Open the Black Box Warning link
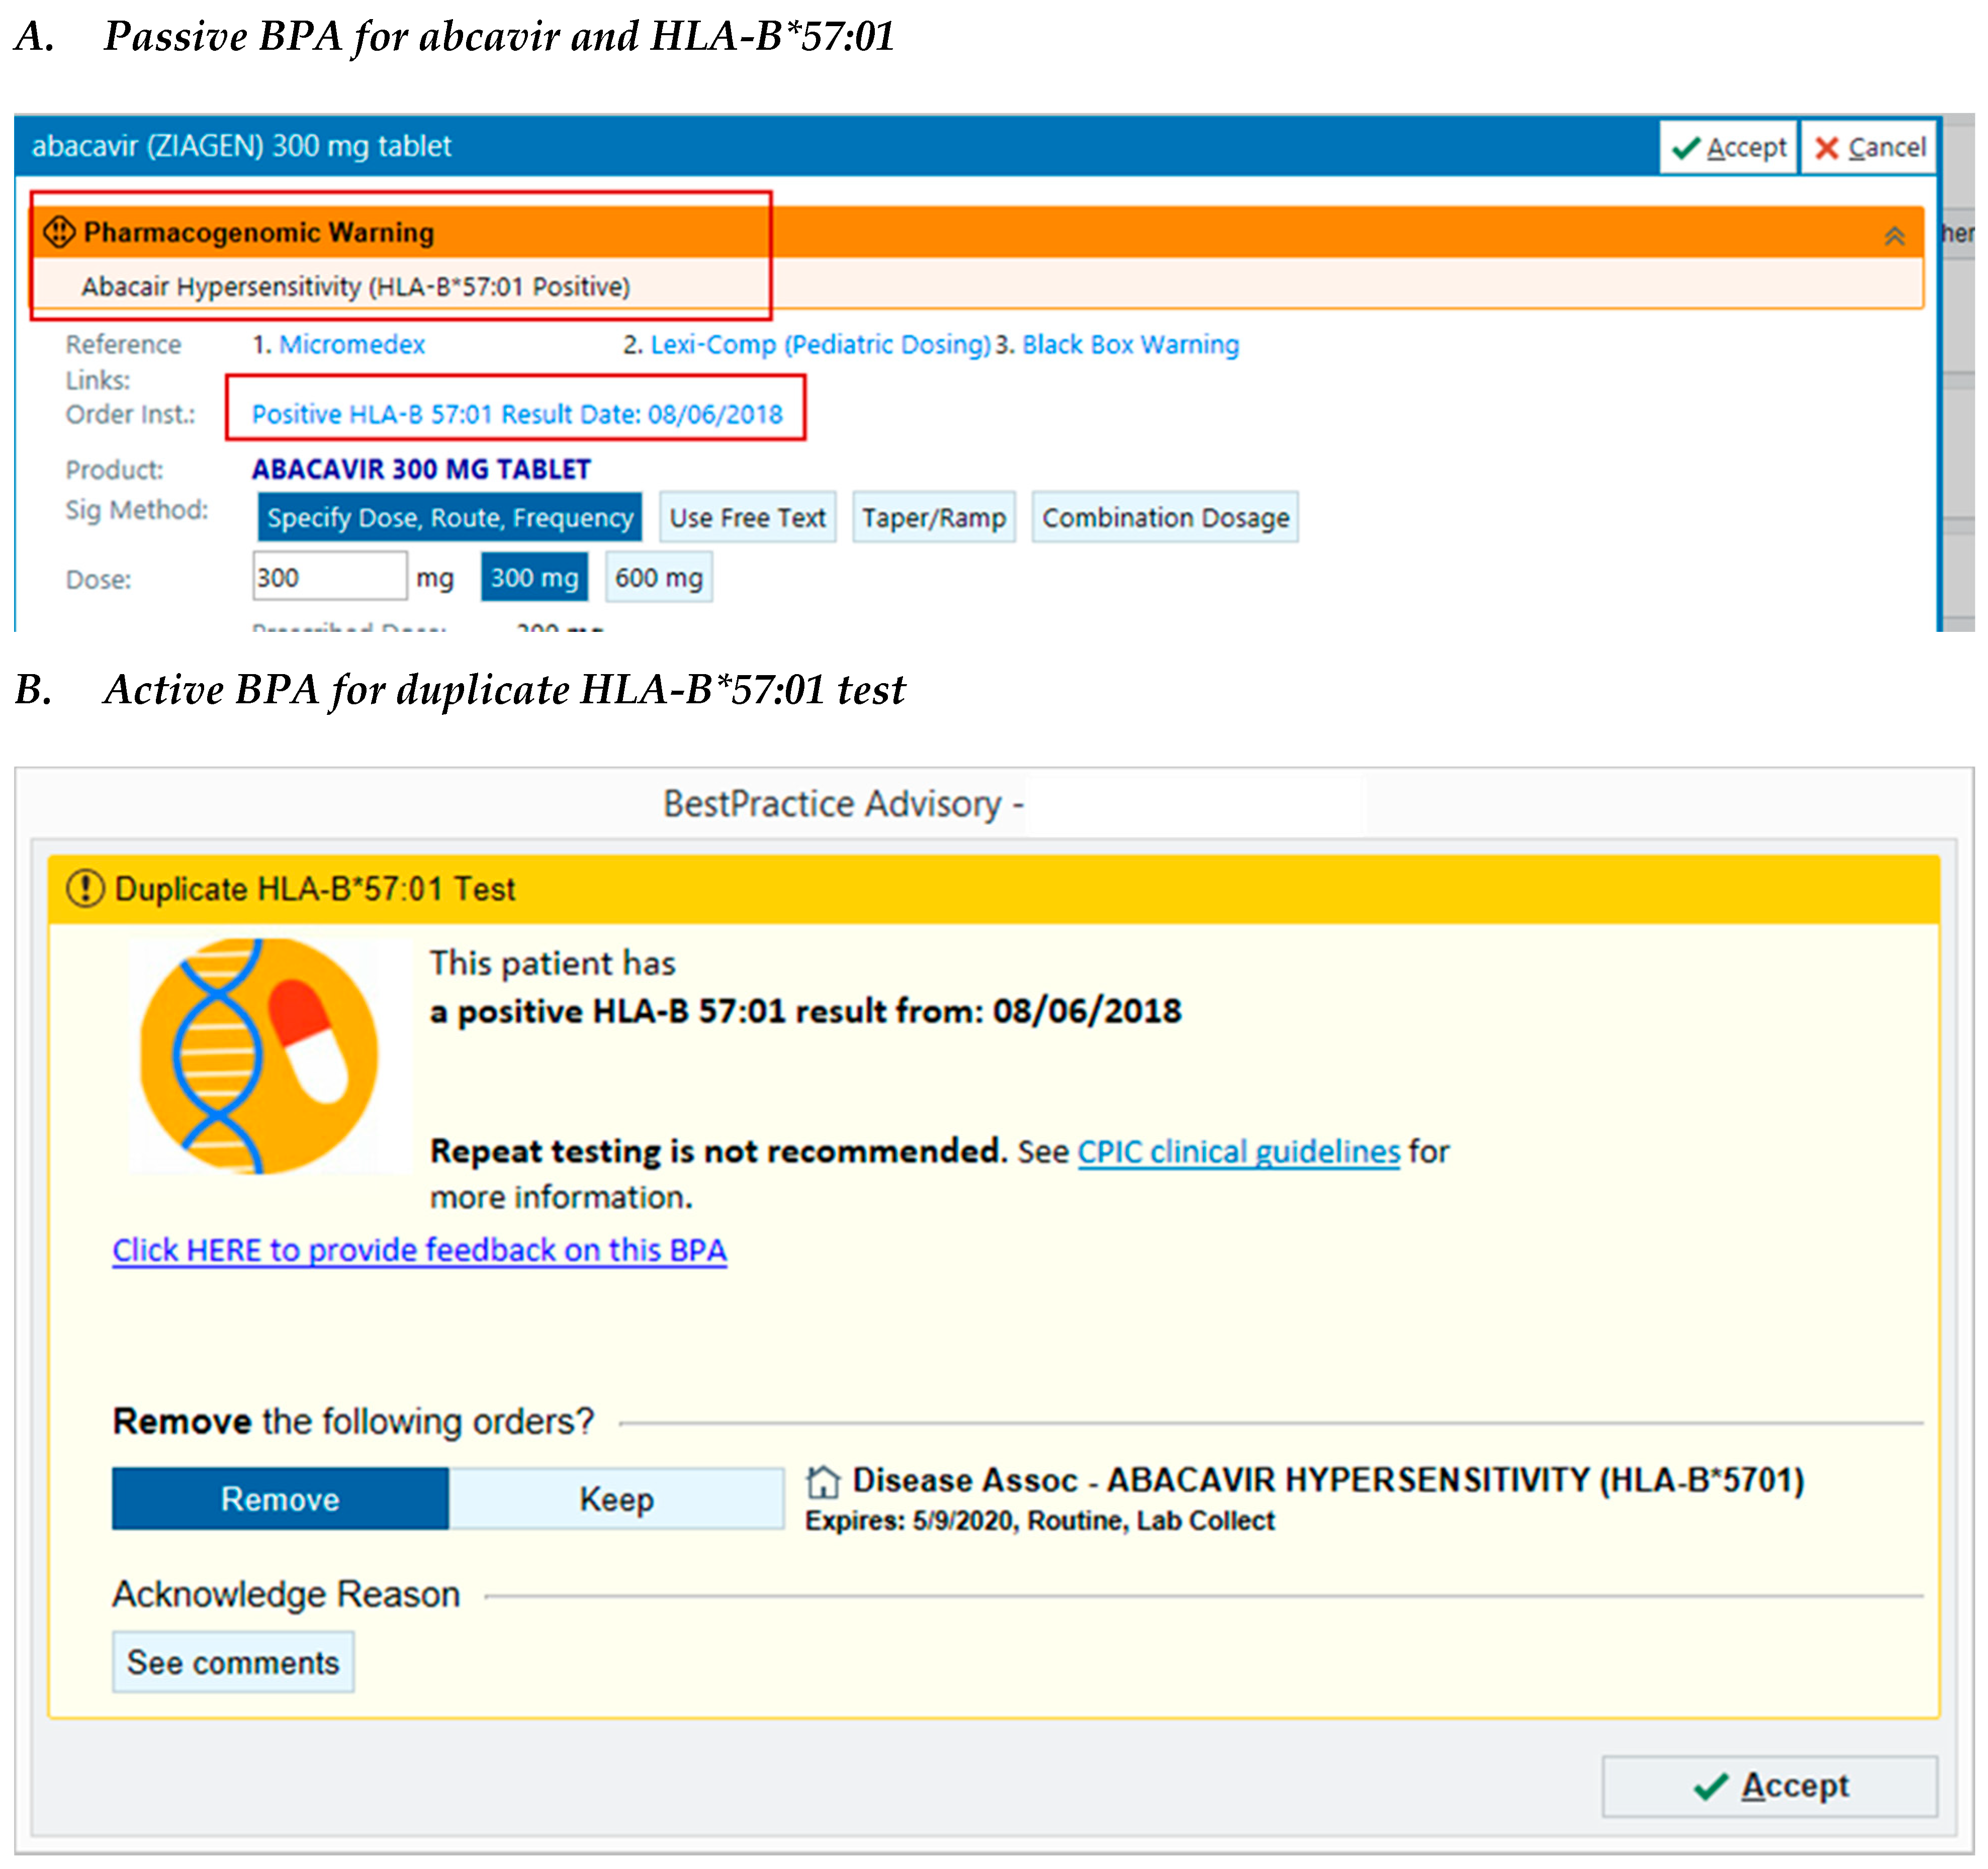 coord(1130,345)
